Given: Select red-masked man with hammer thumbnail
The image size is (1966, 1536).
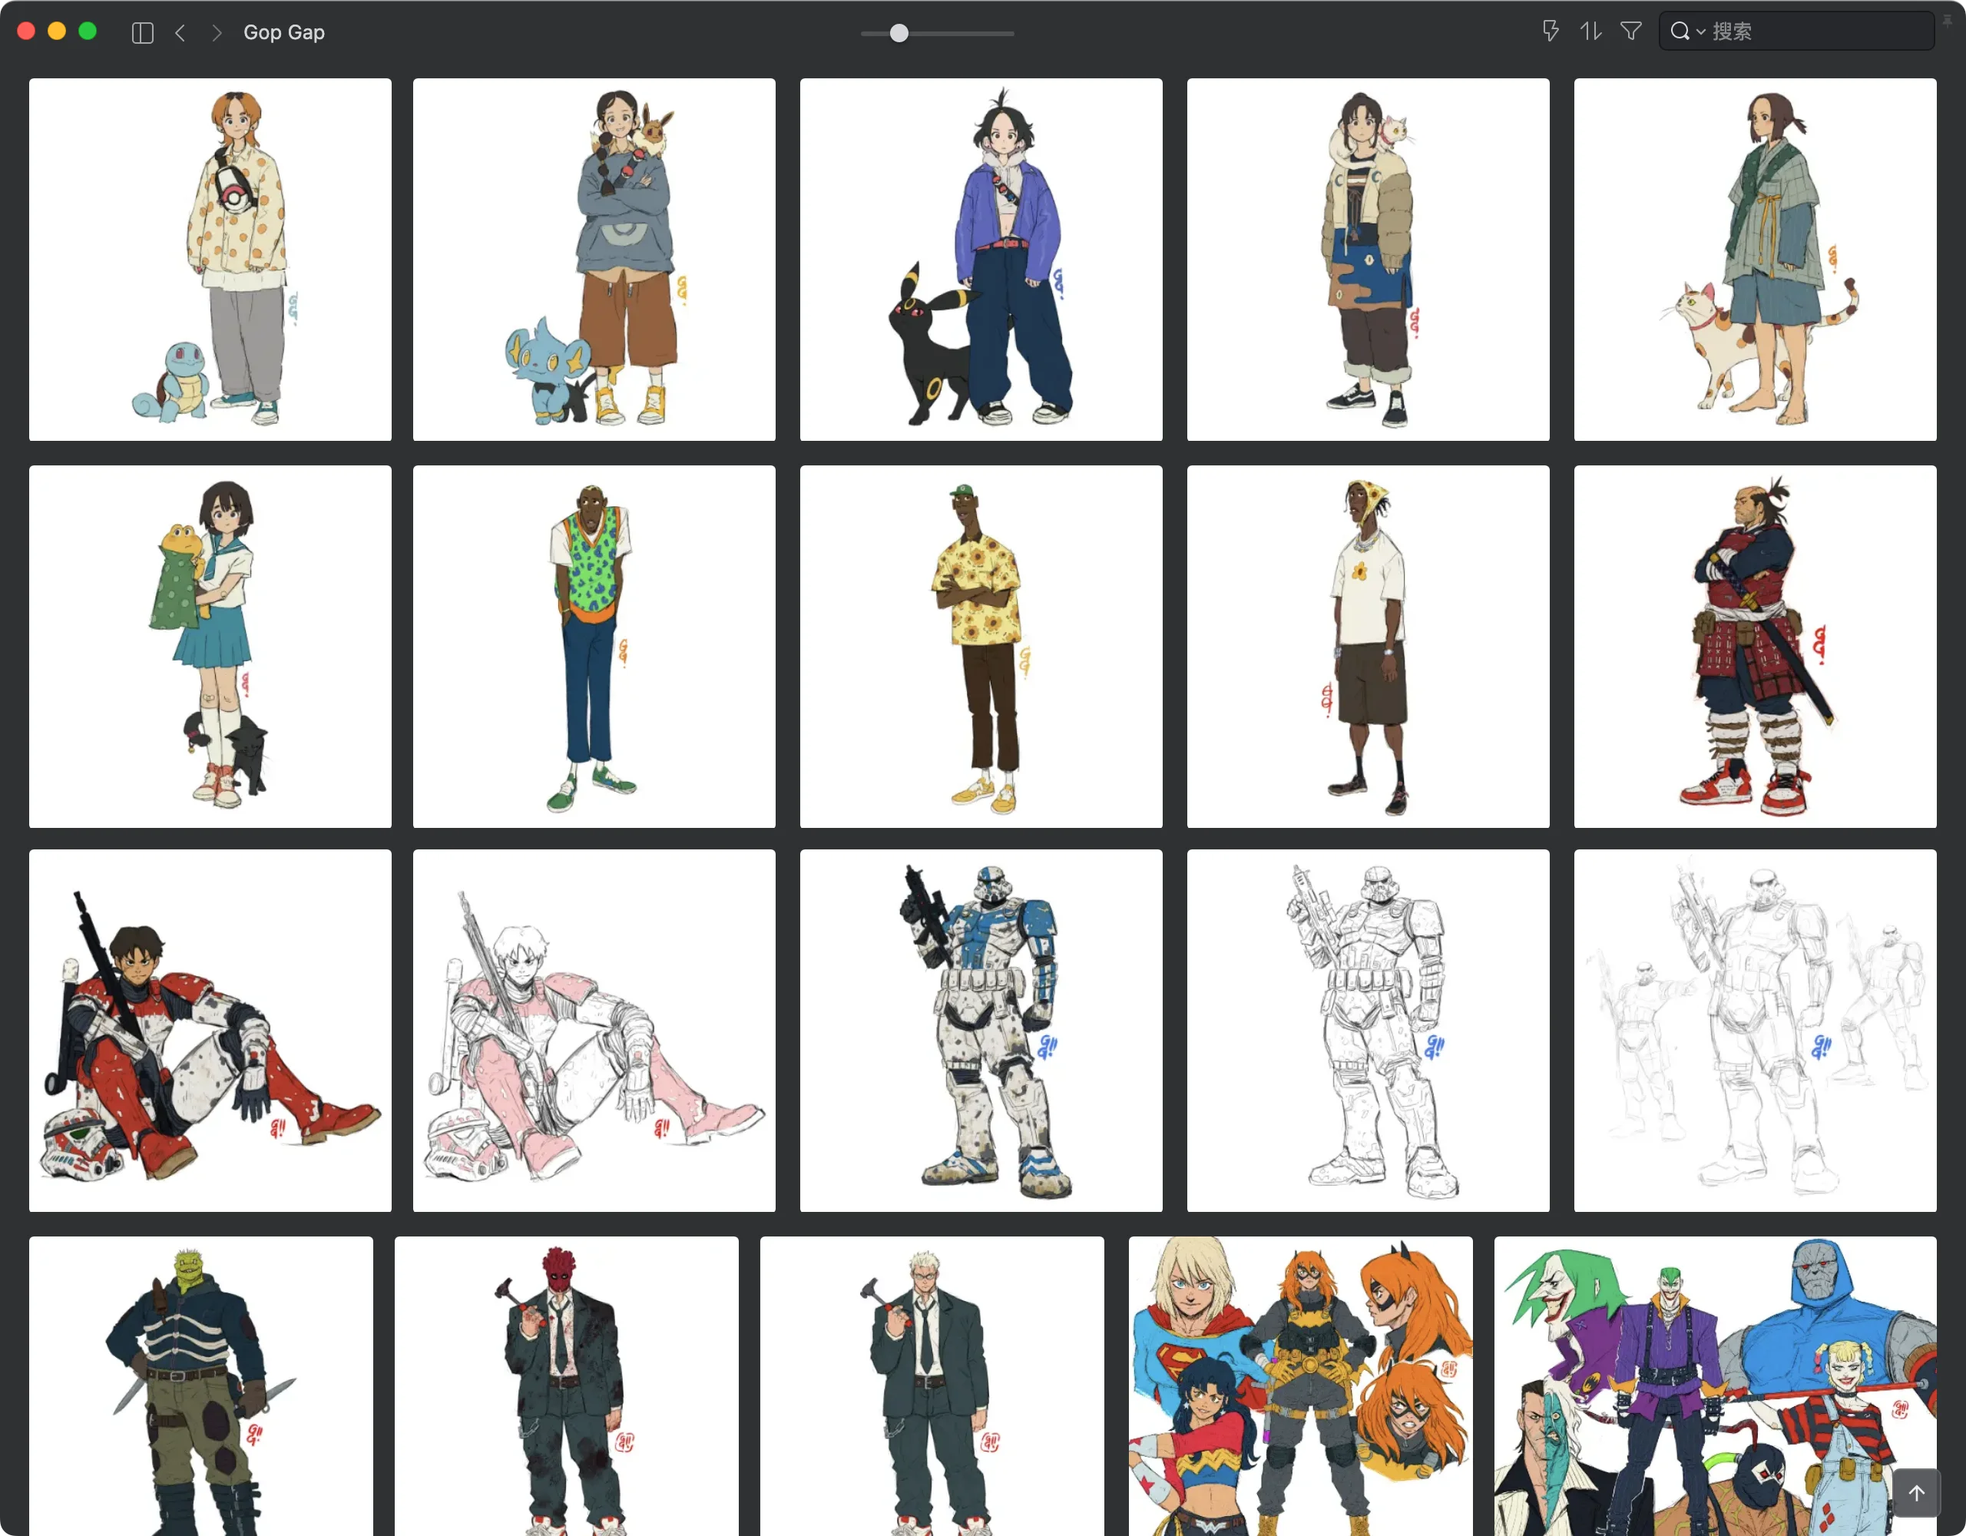Looking at the screenshot, I should click(x=566, y=1386).
